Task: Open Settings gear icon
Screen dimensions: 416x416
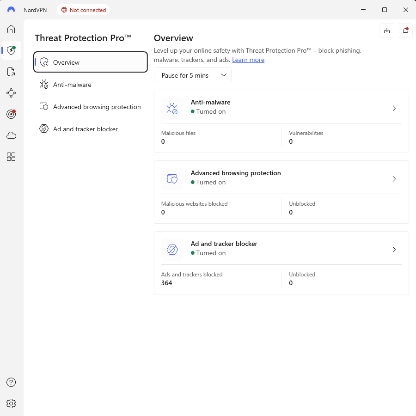Action: click(x=11, y=404)
